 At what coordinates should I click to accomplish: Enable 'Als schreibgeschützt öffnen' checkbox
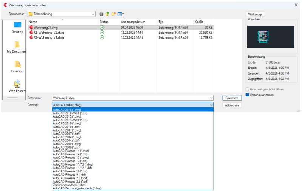(x=248, y=89)
